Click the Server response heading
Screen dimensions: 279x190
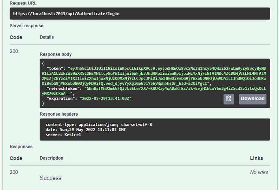tap(26, 26)
